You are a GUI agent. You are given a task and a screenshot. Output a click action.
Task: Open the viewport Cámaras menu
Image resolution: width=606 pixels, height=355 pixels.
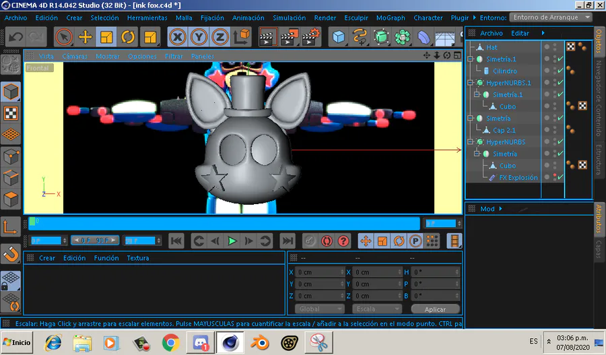pyautogui.click(x=75, y=56)
